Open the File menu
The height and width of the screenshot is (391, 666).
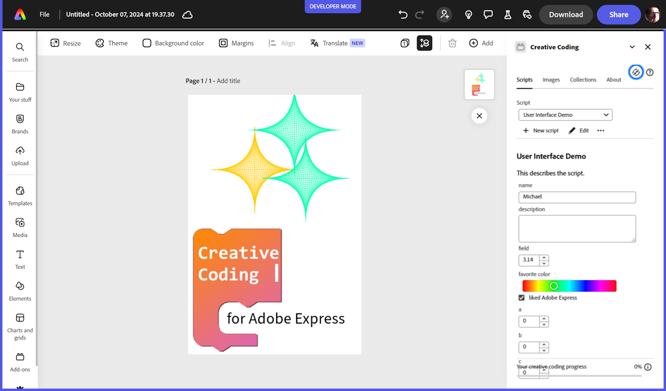pos(45,15)
